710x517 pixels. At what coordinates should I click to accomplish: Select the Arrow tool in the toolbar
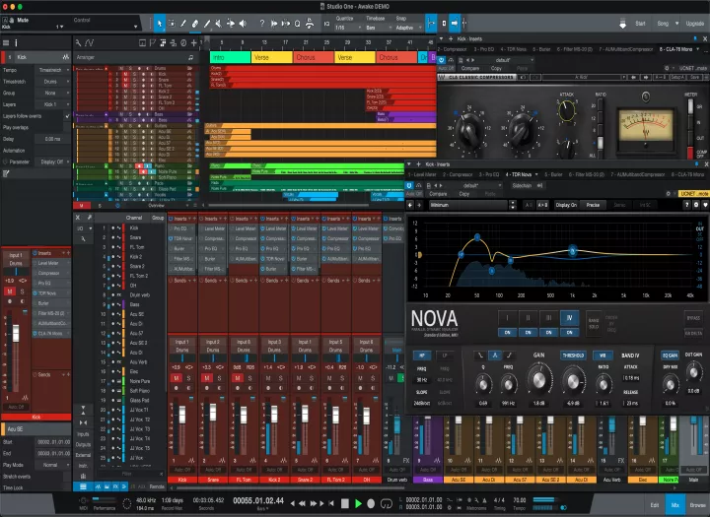pyautogui.click(x=160, y=24)
